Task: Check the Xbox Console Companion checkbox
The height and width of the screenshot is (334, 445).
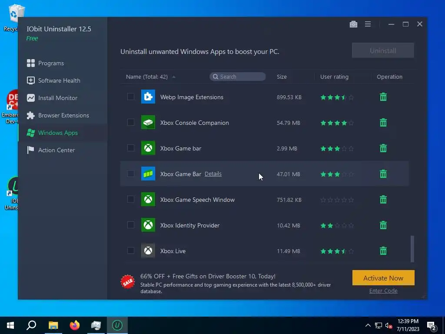Action: [130, 122]
